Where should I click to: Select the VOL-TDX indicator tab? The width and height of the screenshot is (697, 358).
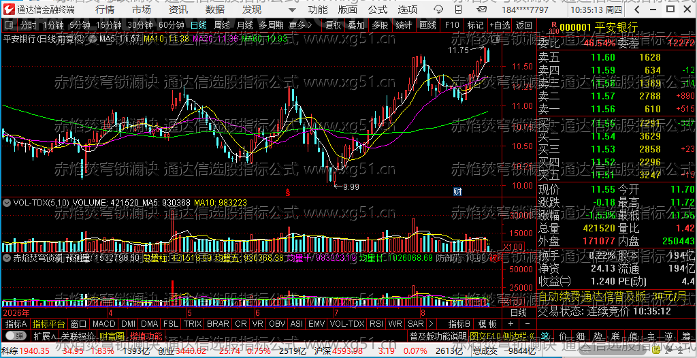[x=347, y=323]
